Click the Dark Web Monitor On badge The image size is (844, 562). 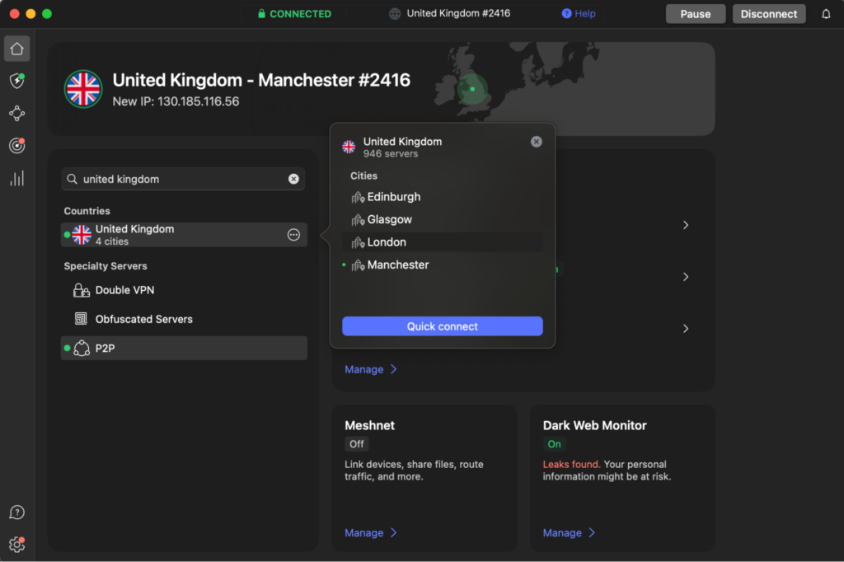point(554,444)
